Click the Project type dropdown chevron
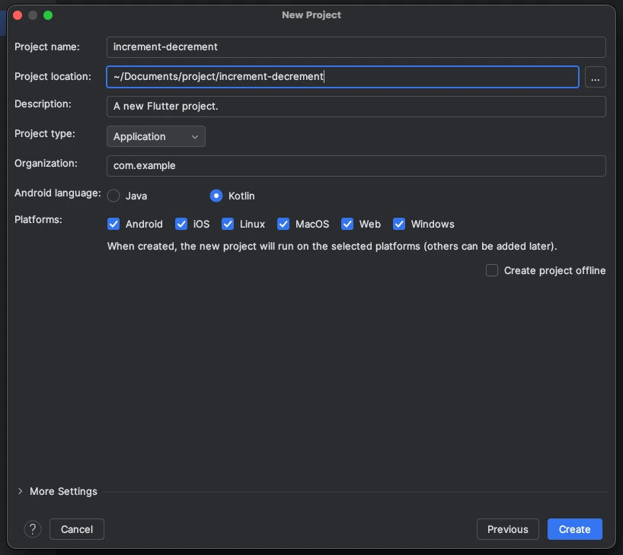623x555 pixels. click(x=196, y=136)
